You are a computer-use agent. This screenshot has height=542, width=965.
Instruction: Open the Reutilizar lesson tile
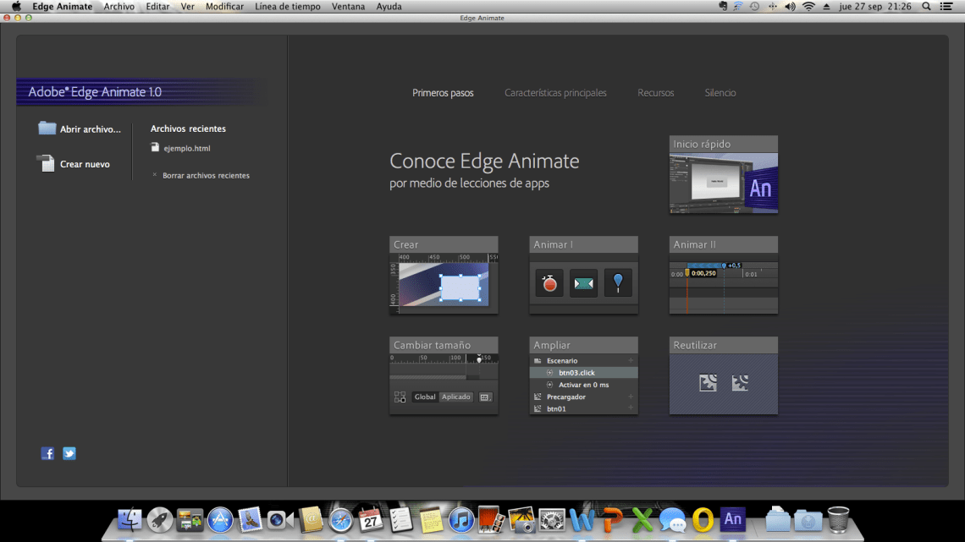click(x=724, y=383)
